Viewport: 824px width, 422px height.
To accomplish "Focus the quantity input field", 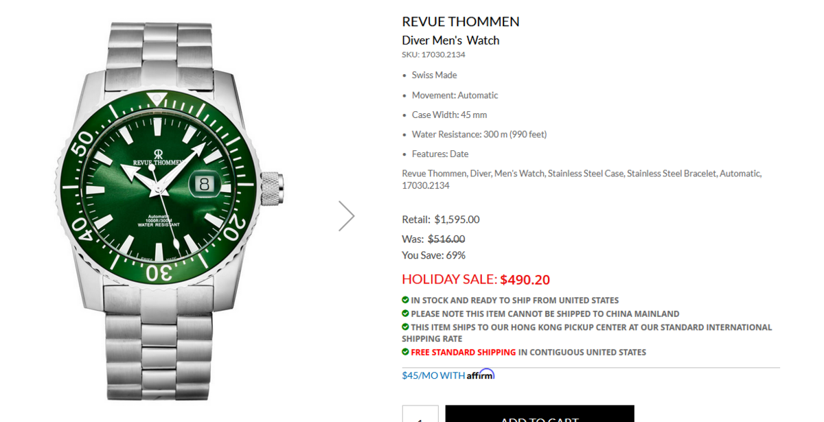I will click(x=420, y=414).
